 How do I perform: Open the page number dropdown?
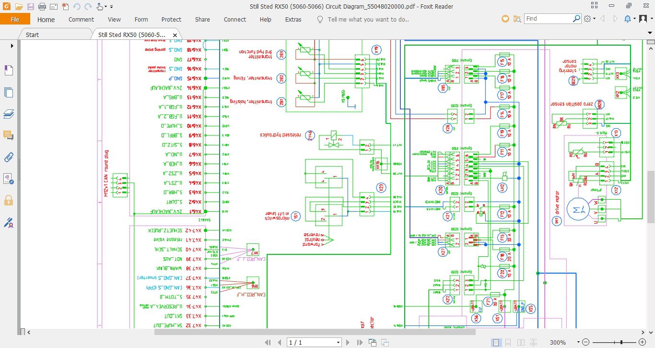[x=338, y=343]
